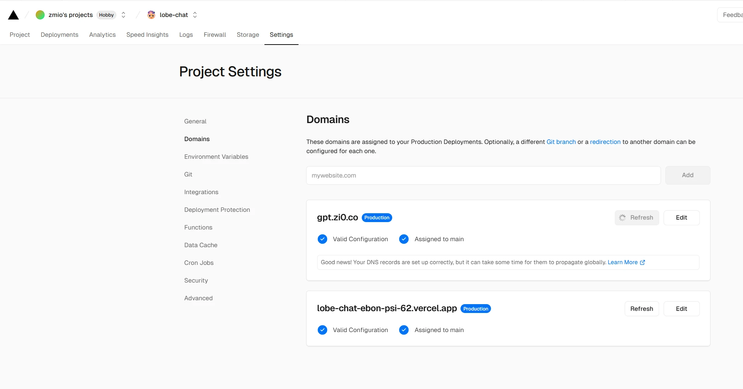
Task: Open Data Cache settings
Action: pyautogui.click(x=201, y=245)
